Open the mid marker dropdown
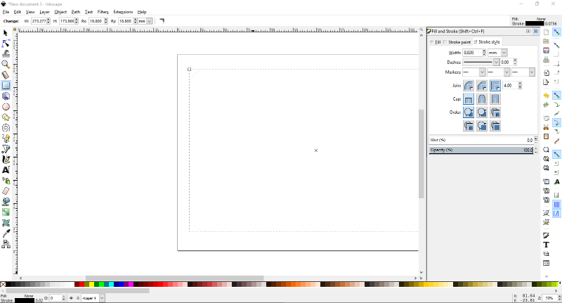 tap(499, 72)
